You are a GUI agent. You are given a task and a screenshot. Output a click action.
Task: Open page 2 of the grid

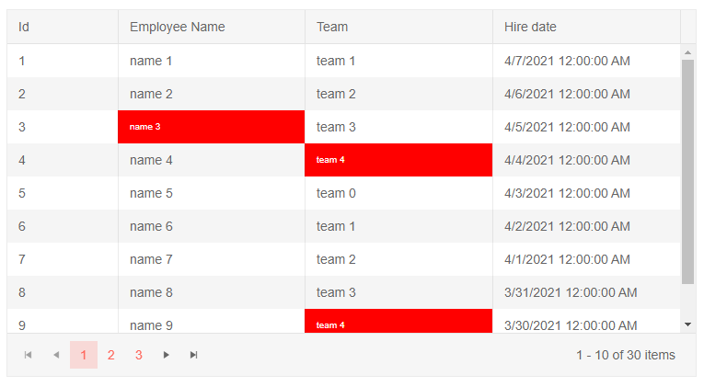tap(110, 355)
